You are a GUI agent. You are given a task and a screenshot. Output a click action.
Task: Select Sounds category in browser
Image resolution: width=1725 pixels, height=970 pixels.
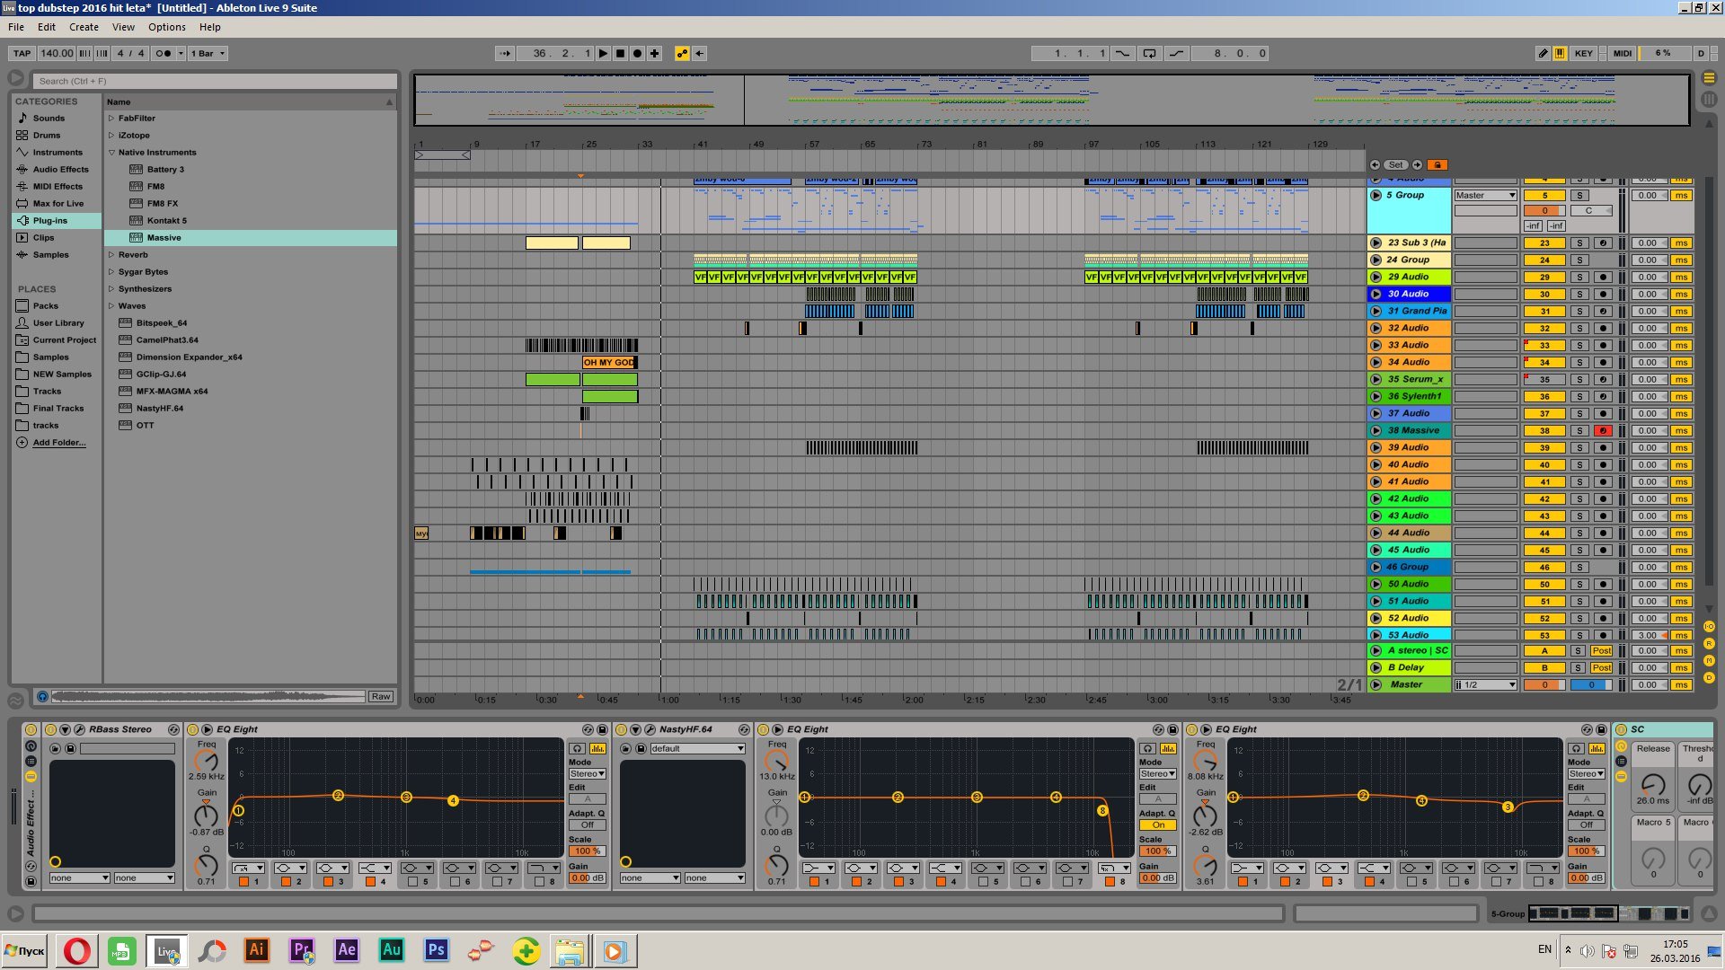[x=49, y=118]
